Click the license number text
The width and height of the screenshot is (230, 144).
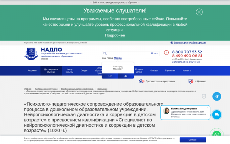[x=56, y=43]
